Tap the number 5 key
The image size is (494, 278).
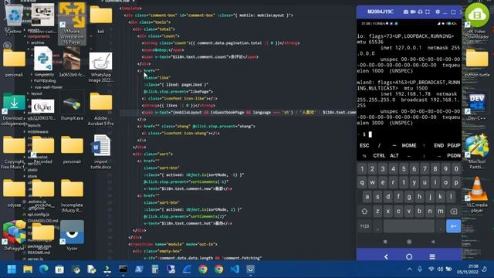(404, 169)
